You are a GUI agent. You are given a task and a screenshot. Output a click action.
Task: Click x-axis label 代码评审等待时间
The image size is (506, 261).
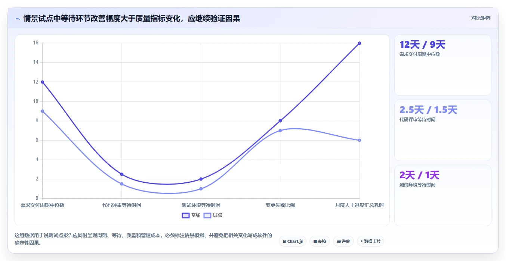pyautogui.click(x=121, y=205)
